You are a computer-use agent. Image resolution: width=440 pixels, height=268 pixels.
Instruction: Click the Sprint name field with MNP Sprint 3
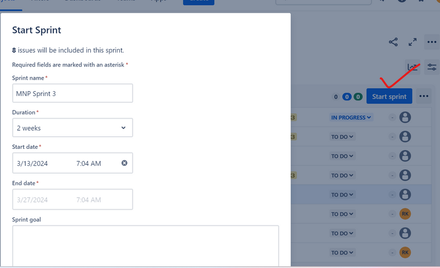pyautogui.click(x=72, y=93)
